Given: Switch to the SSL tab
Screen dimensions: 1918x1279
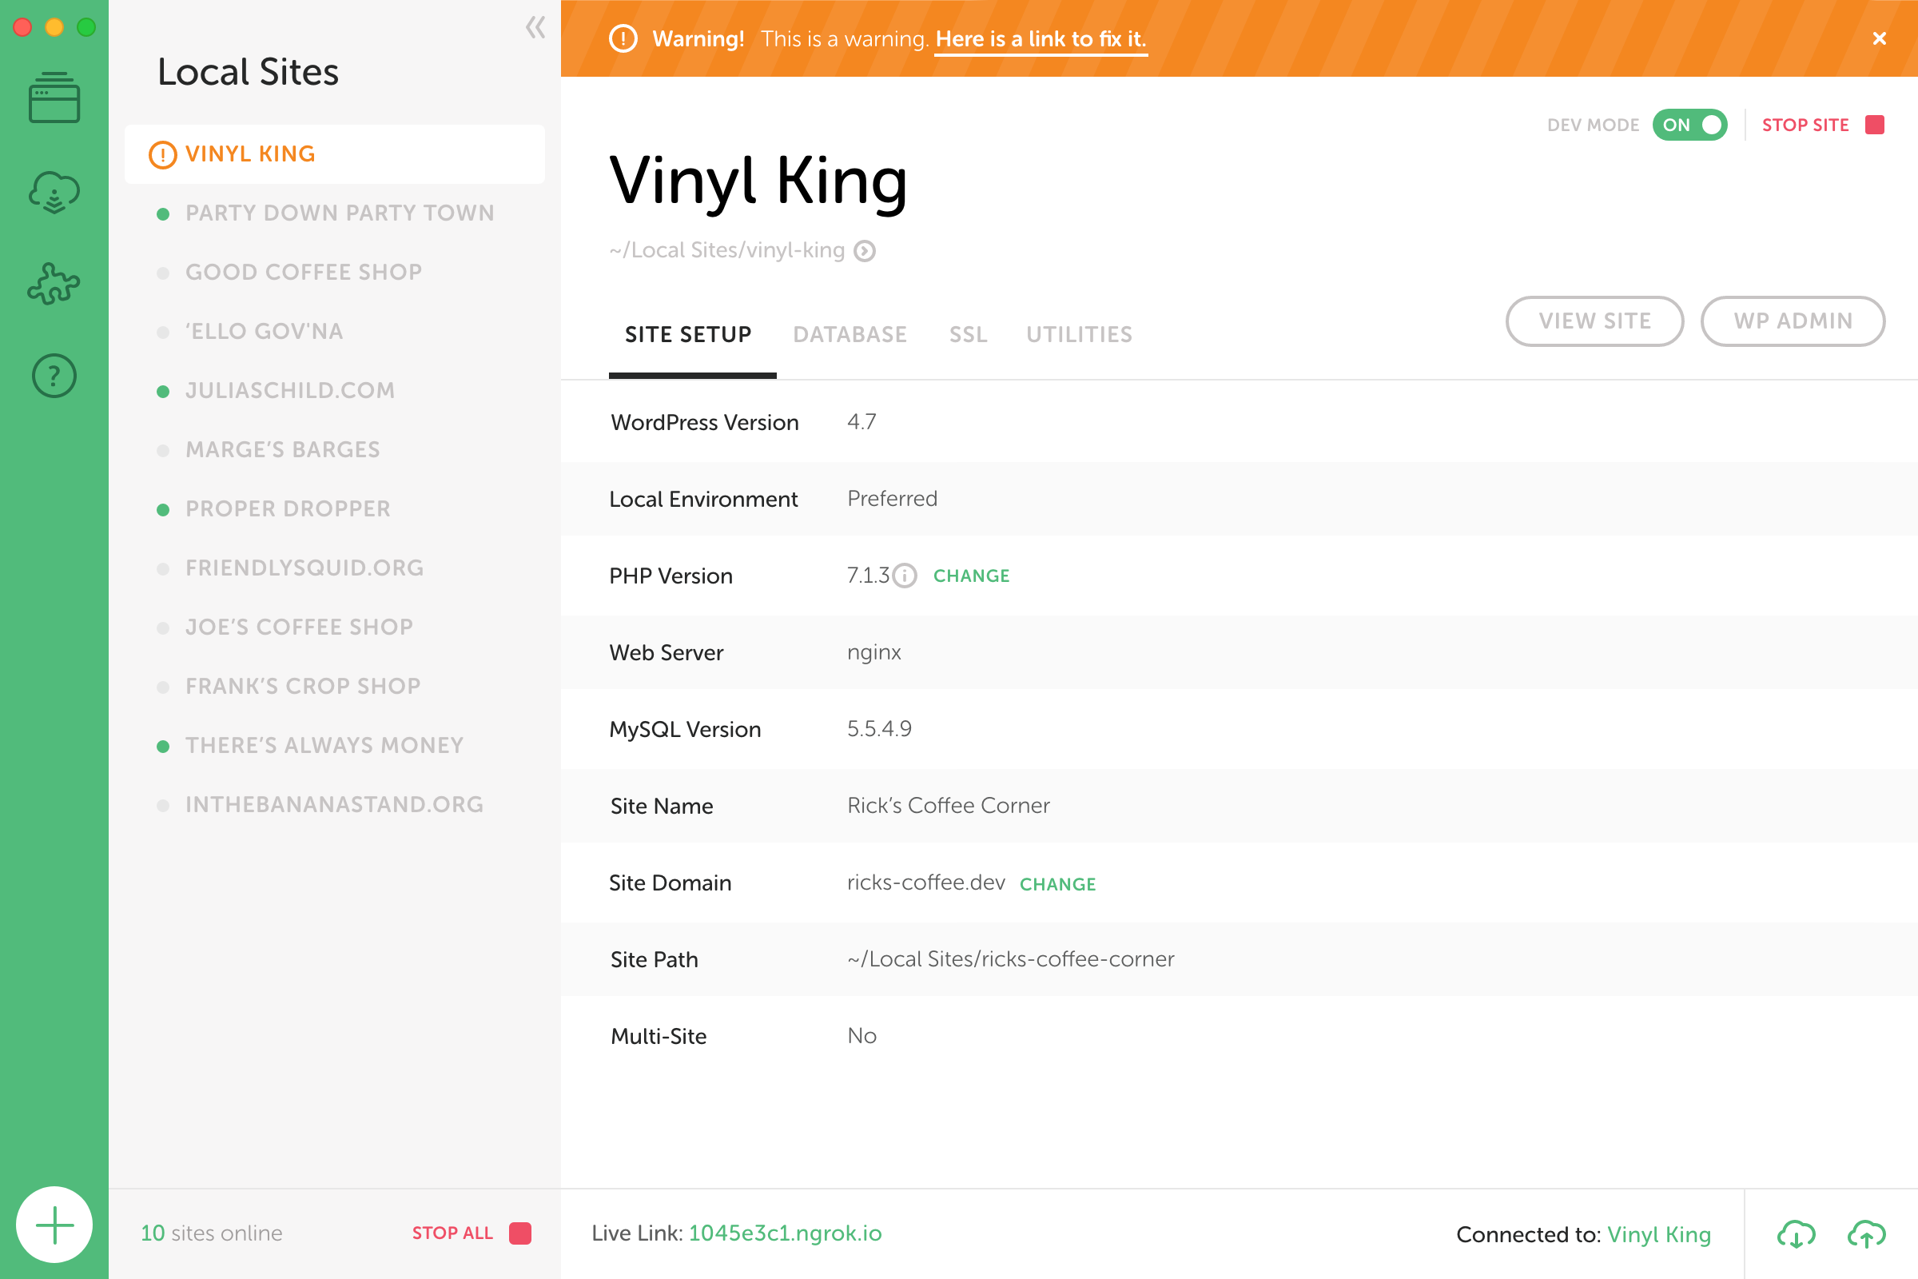Looking at the screenshot, I should point(969,334).
